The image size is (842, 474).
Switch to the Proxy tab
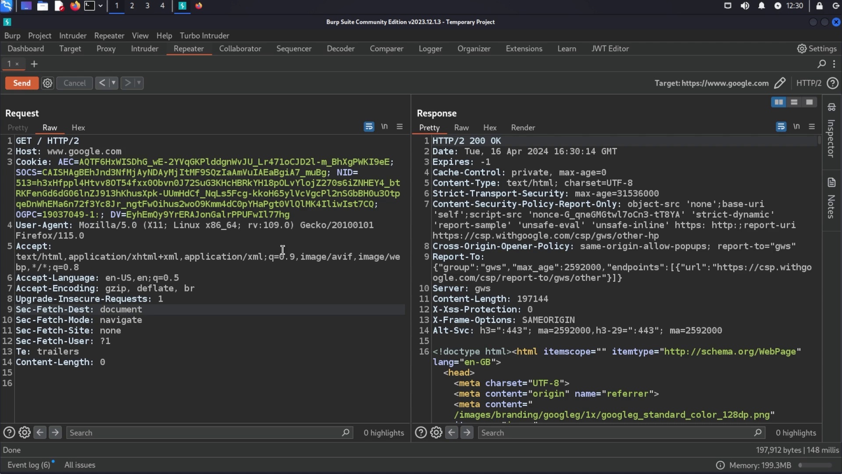pyautogui.click(x=106, y=49)
